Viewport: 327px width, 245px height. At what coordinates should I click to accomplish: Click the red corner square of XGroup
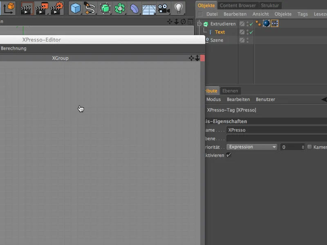pyautogui.click(x=202, y=58)
